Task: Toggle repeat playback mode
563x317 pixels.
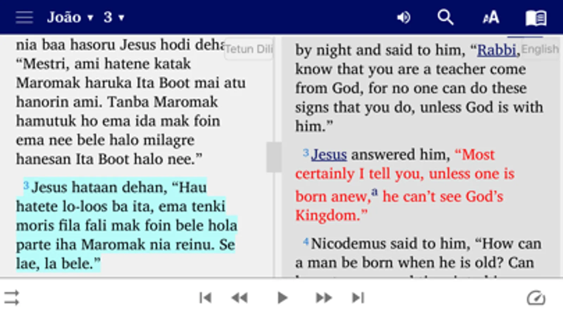Action: point(12,298)
